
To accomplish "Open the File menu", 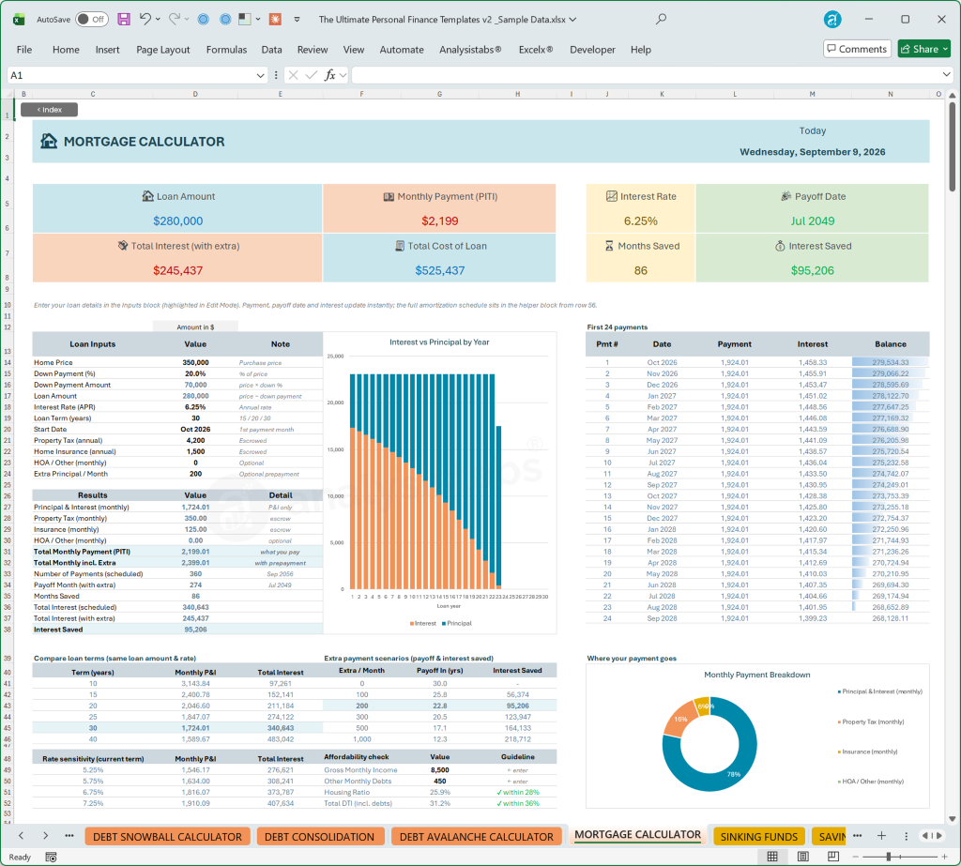I will [x=23, y=50].
